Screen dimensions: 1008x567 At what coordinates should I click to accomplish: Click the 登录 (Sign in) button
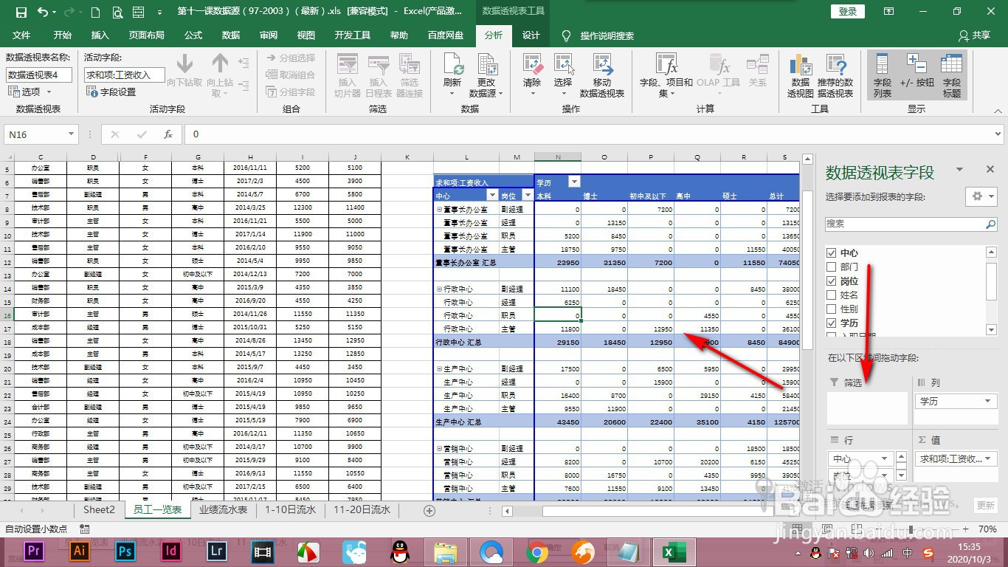click(848, 11)
